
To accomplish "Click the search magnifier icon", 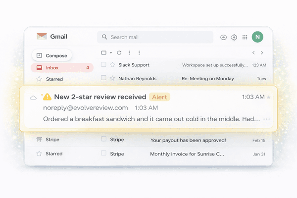I will 104,37.
